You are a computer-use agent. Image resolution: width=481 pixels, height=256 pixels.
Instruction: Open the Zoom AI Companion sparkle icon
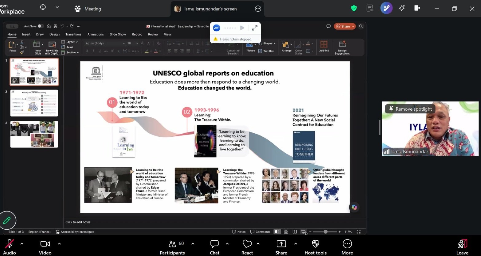tap(402, 8)
